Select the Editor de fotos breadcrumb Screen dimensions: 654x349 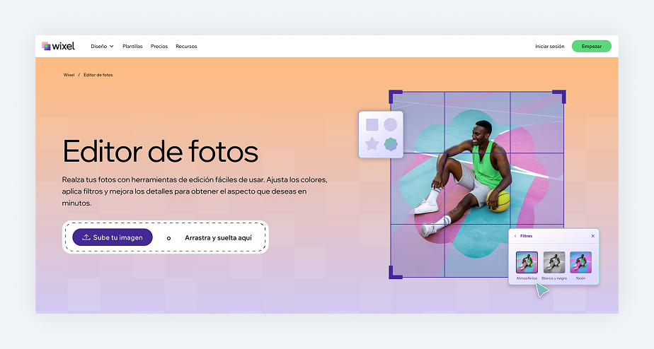tap(98, 75)
